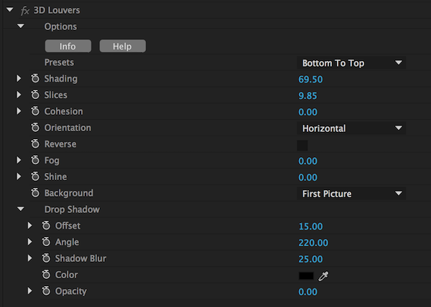Image resolution: width=431 pixels, height=307 pixels.
Task: Click the Help button
Action: (x=122, y=47)
